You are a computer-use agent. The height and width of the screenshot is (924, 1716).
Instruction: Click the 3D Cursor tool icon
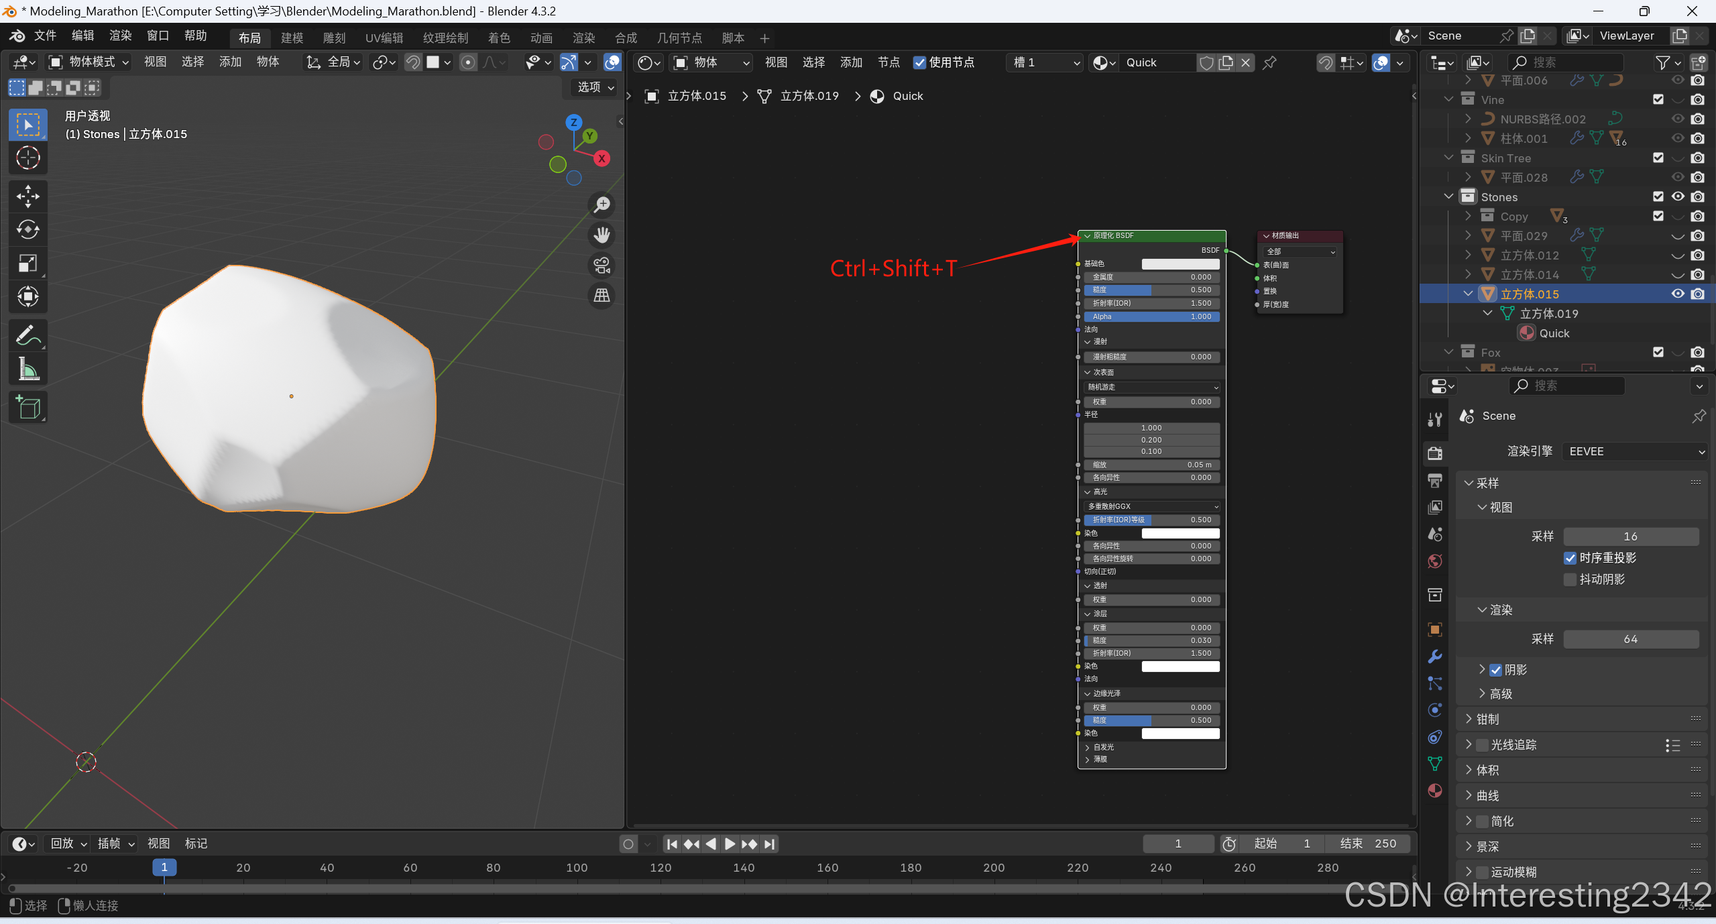point(27,158)
